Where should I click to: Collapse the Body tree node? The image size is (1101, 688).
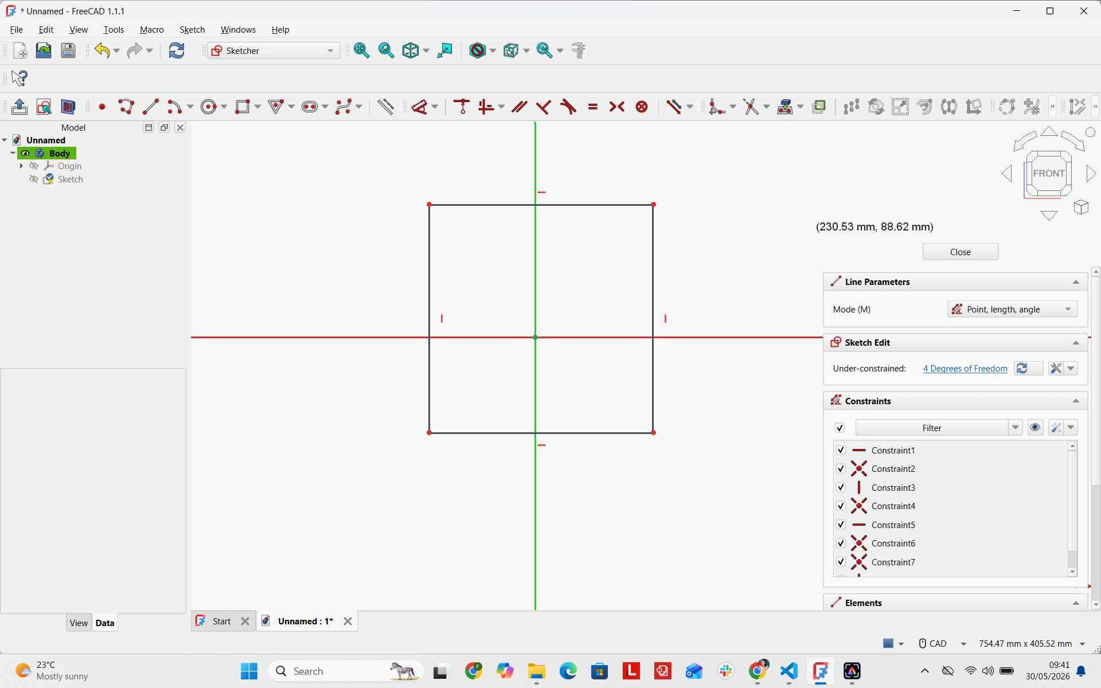tap(13, 153)
